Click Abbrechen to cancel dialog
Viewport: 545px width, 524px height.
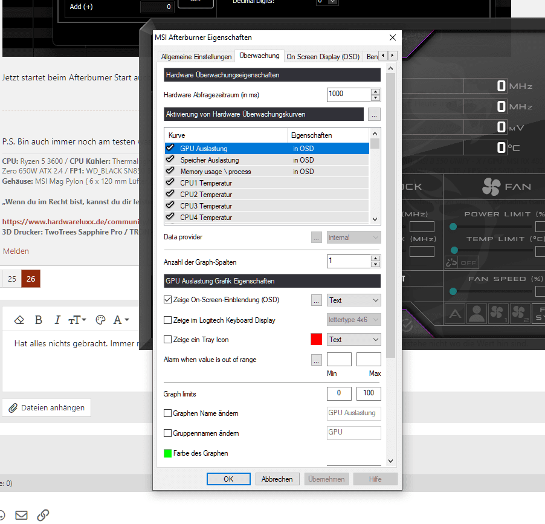pos(277,479)
